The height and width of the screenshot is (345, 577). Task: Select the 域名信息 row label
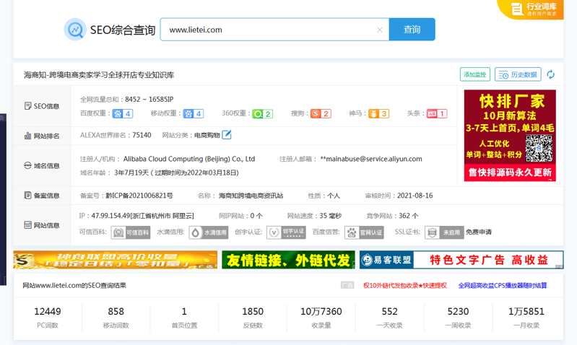42,165
